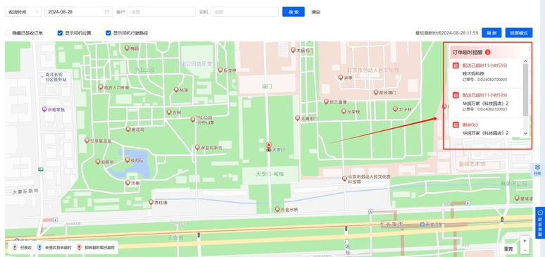Image resolution: width=545 pixels, height=257 pixels.
Task: Click the order icon on the 钱大妈科技 card
Action: click(x=456, y=65)
